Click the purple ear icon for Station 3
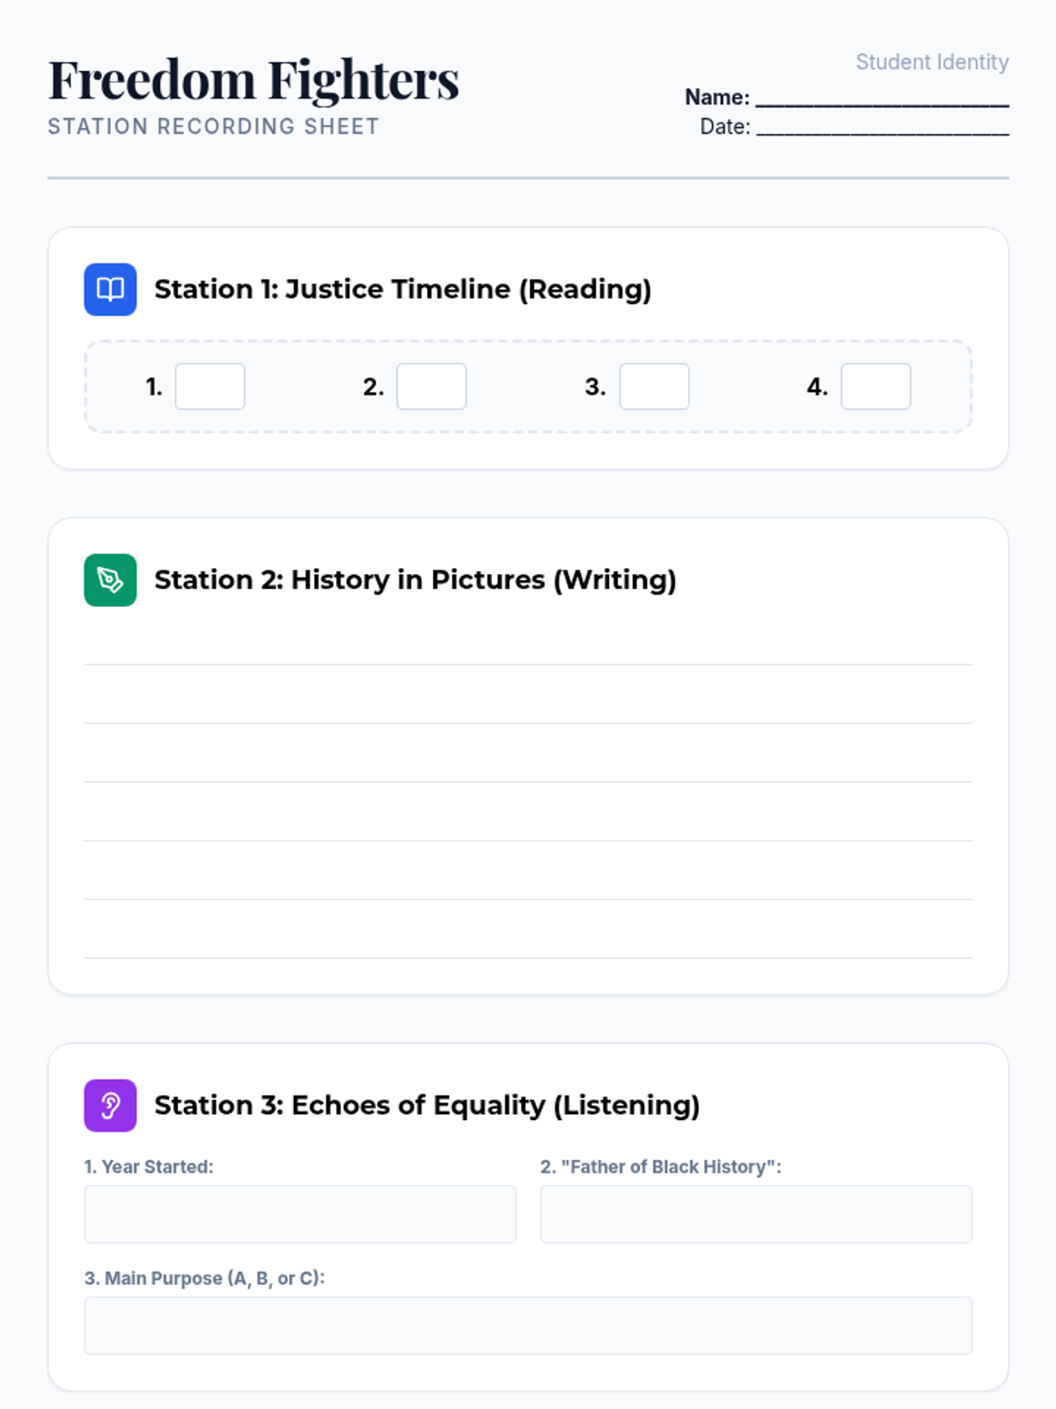Screen dimensions: 1056x1409 (110, 1105)
